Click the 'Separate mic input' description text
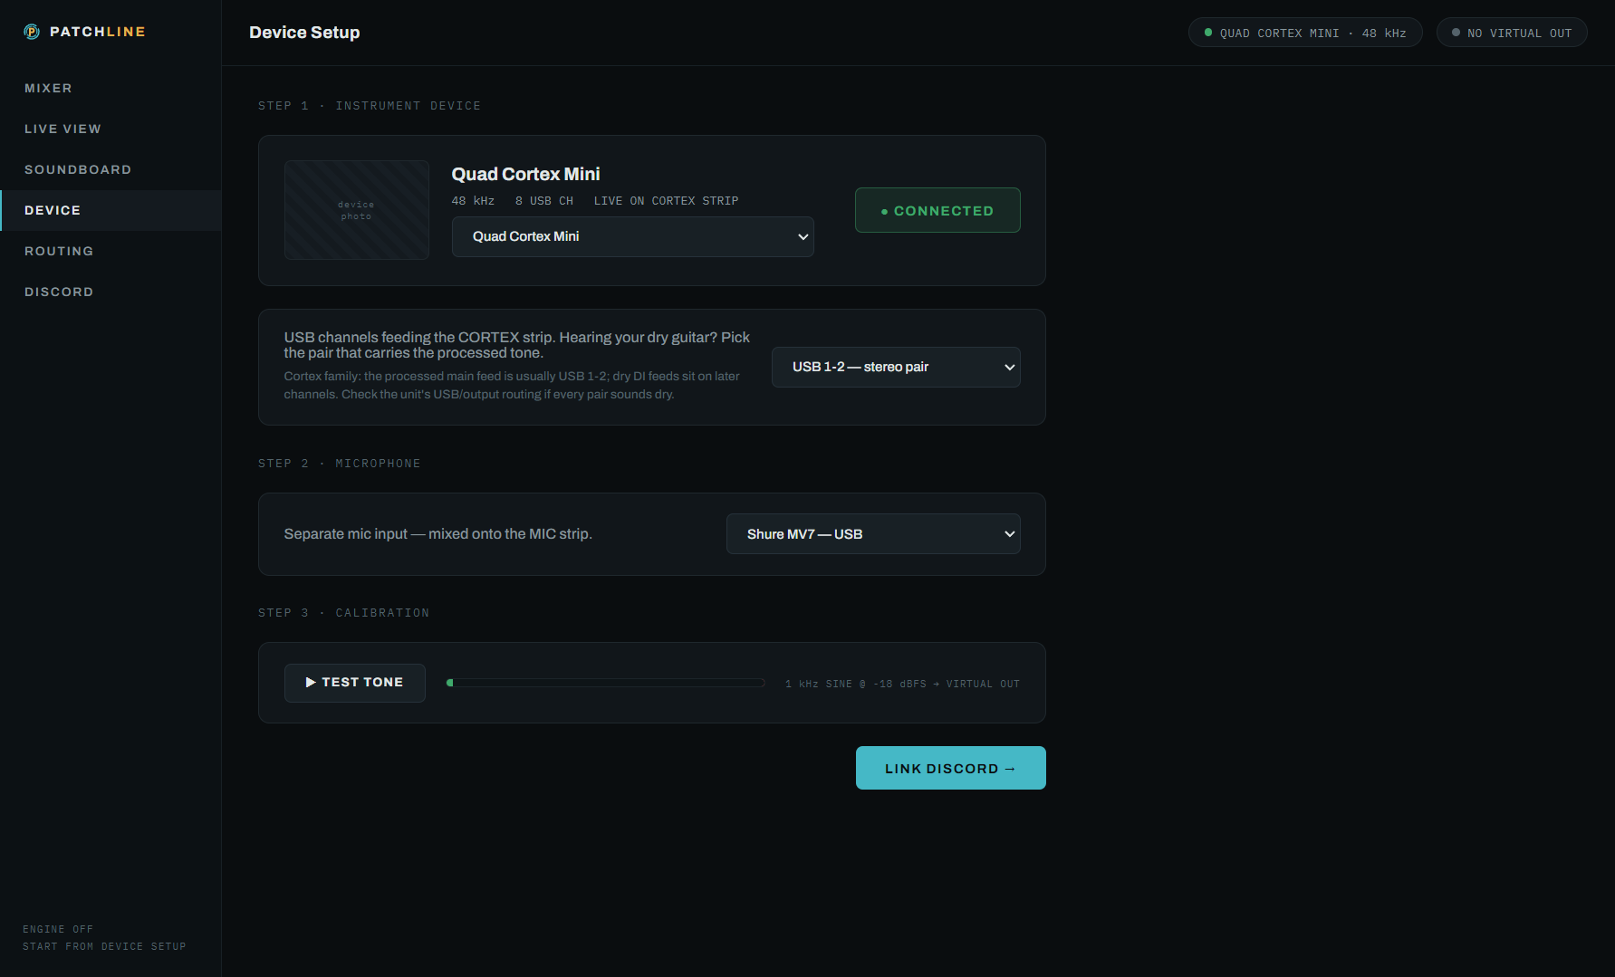Screen dimensions: 1615x977 point(437,534)
